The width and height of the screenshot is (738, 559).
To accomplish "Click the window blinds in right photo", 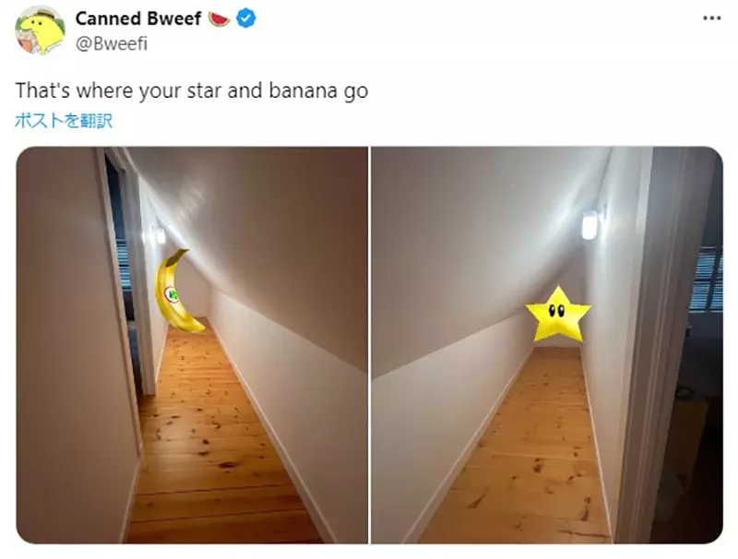I will pyautogui.click(x=707, y=278).
